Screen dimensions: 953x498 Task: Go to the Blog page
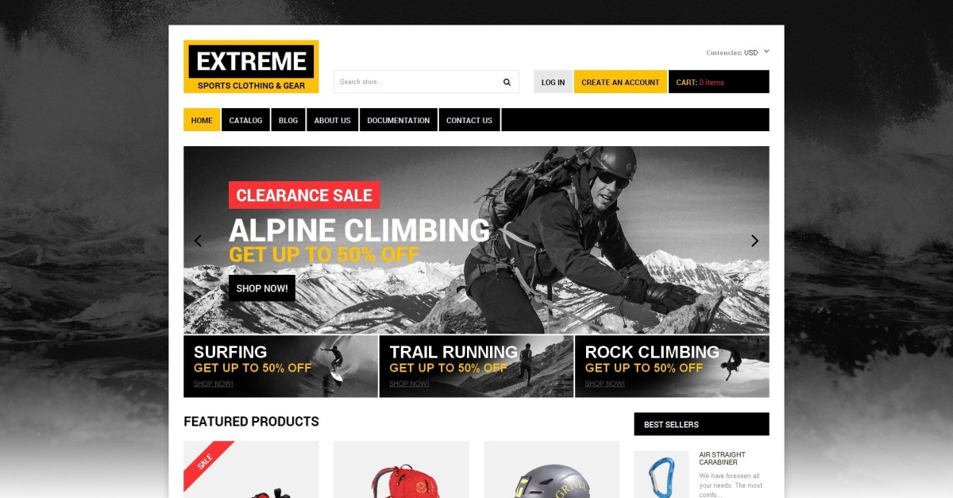(x=288, y=120)
